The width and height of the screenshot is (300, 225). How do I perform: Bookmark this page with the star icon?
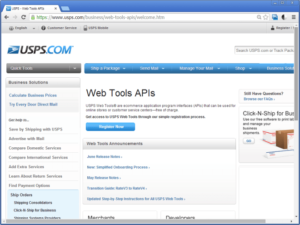(x=265, y=17)
